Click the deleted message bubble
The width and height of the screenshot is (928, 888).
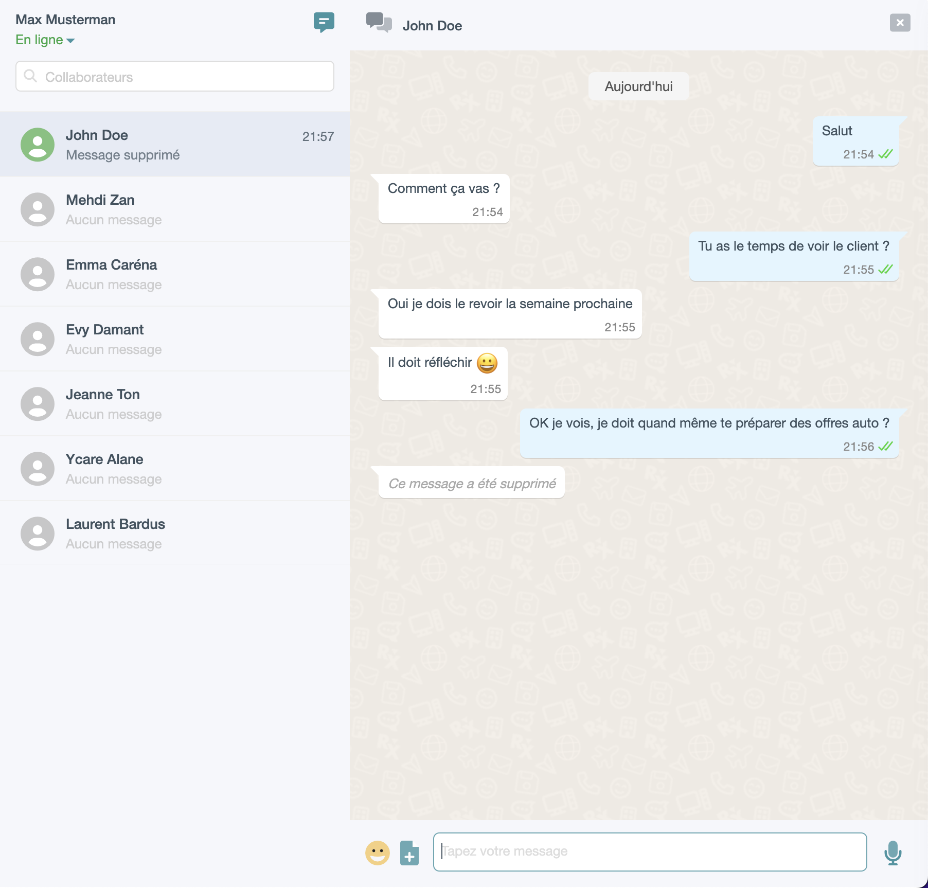point(472,483)
